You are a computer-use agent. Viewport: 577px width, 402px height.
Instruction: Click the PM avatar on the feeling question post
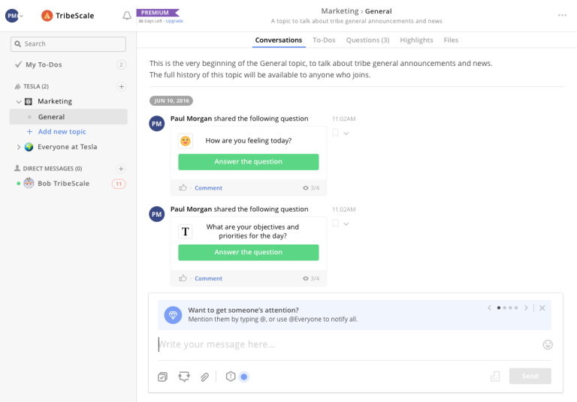(x=157, y=124)
